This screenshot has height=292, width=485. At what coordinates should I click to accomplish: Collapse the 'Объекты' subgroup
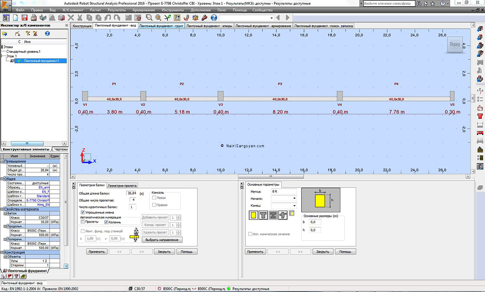[5, 257]
